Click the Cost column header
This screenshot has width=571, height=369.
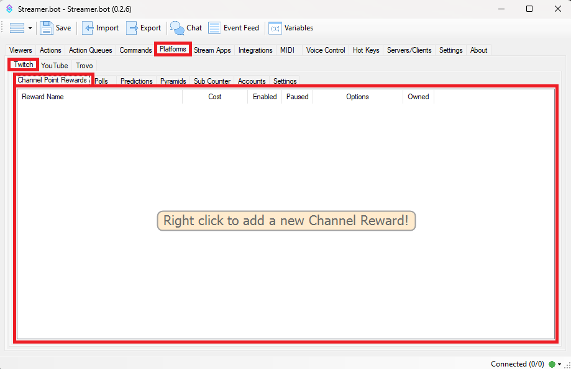[215, 97]
